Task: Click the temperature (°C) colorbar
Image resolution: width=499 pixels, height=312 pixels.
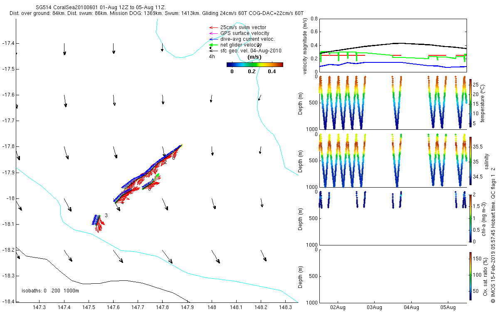Action: [470, 102]
